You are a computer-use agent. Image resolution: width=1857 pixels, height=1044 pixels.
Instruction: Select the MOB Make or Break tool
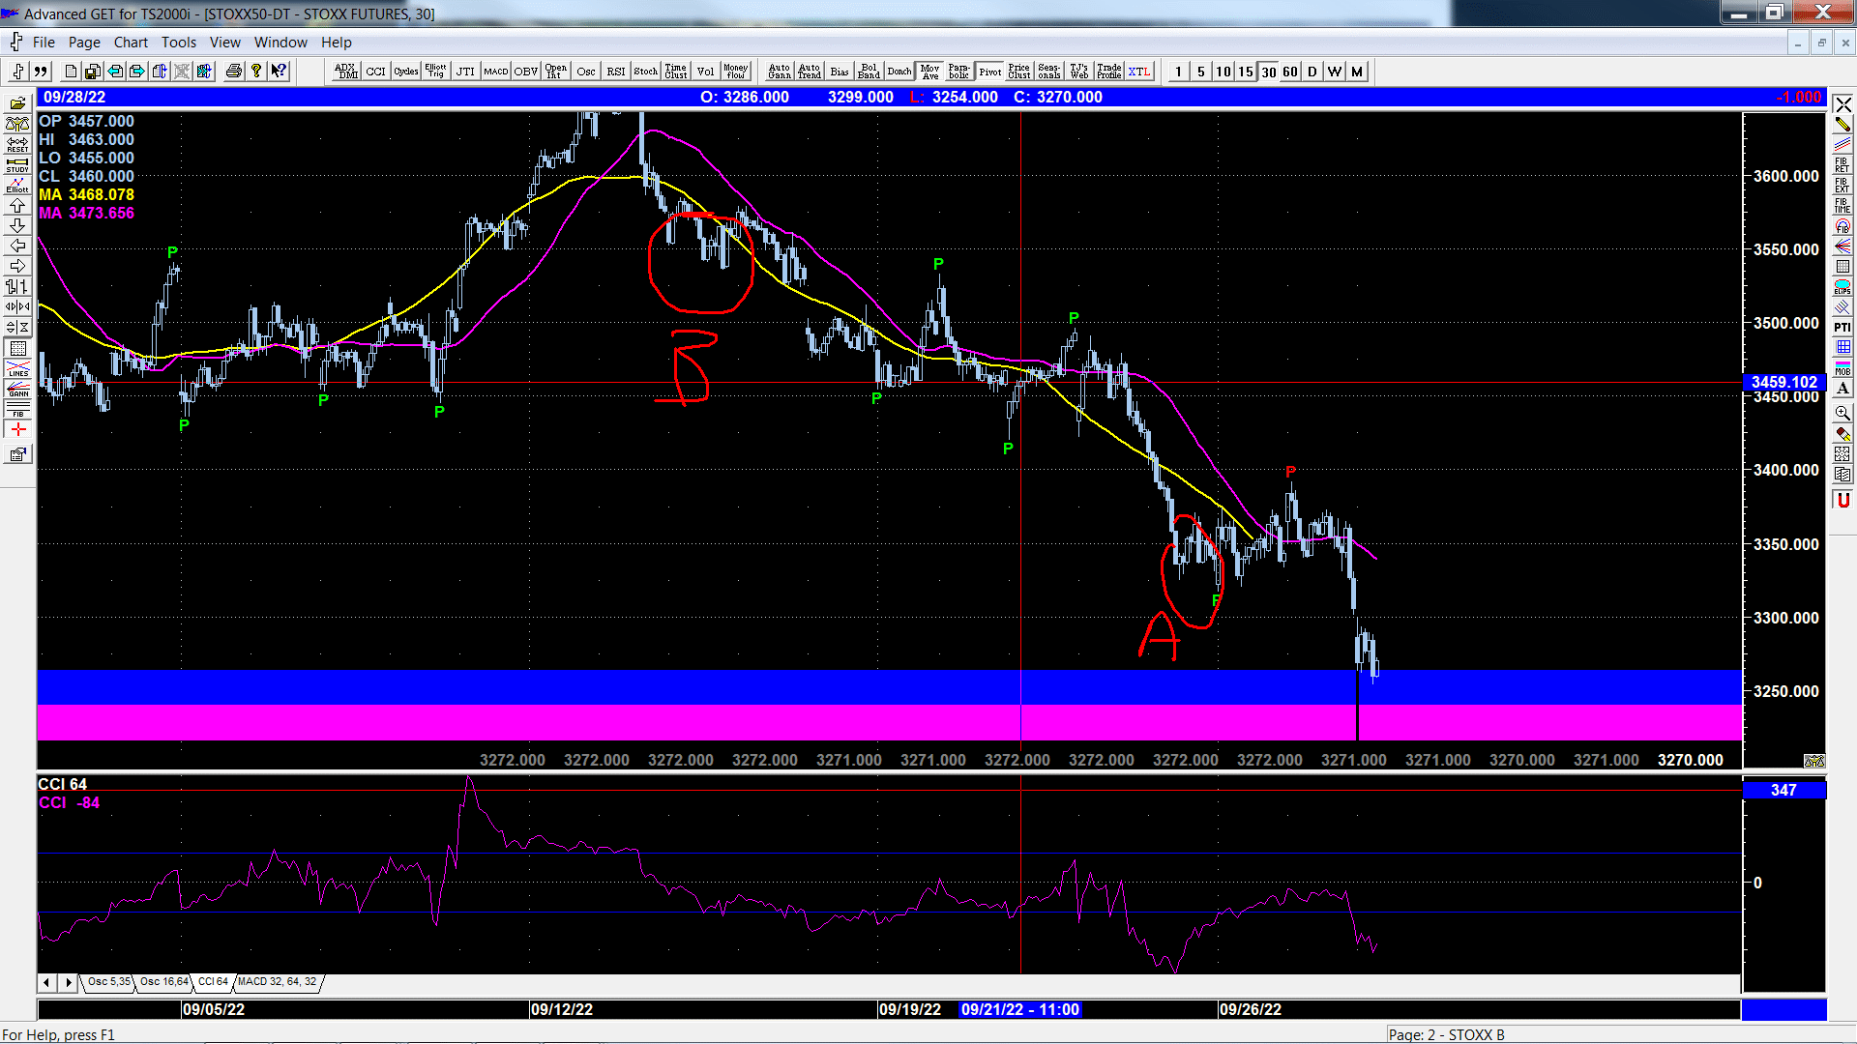(x=1842, y=368)
